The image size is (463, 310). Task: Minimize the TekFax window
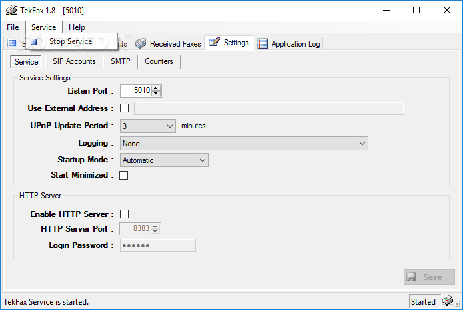(x=386, y=11)
